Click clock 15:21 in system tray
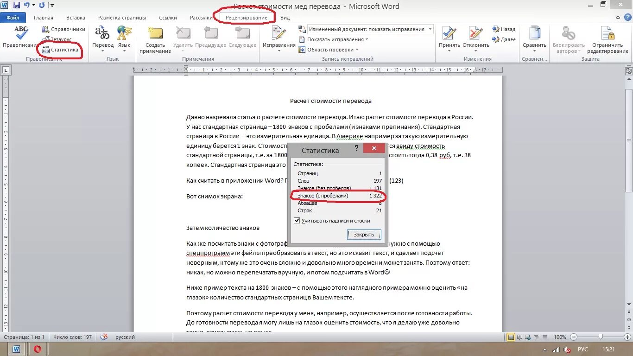633x356 pixels. tap(608, 349)
